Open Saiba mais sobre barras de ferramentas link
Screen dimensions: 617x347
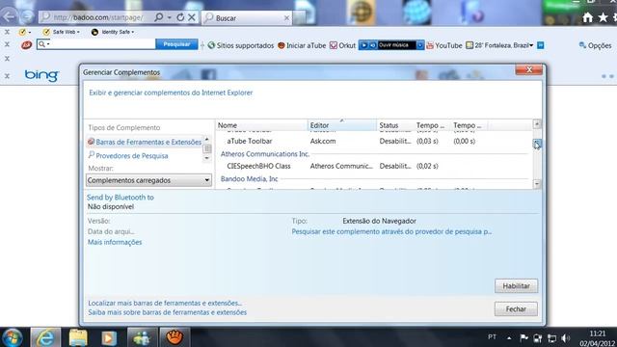(x=167, y=312)
